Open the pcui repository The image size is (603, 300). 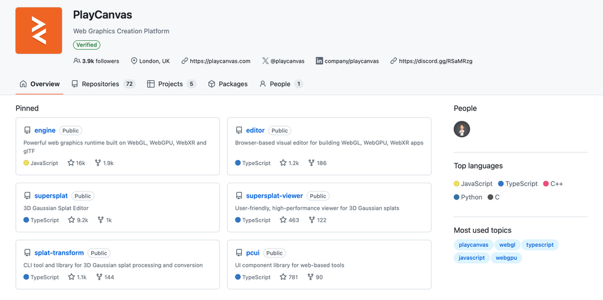pos(253,253)
